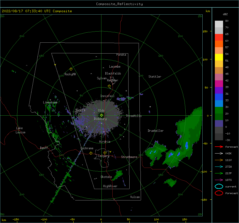
Task: Click the RedDeer city label
Action: 113,80
